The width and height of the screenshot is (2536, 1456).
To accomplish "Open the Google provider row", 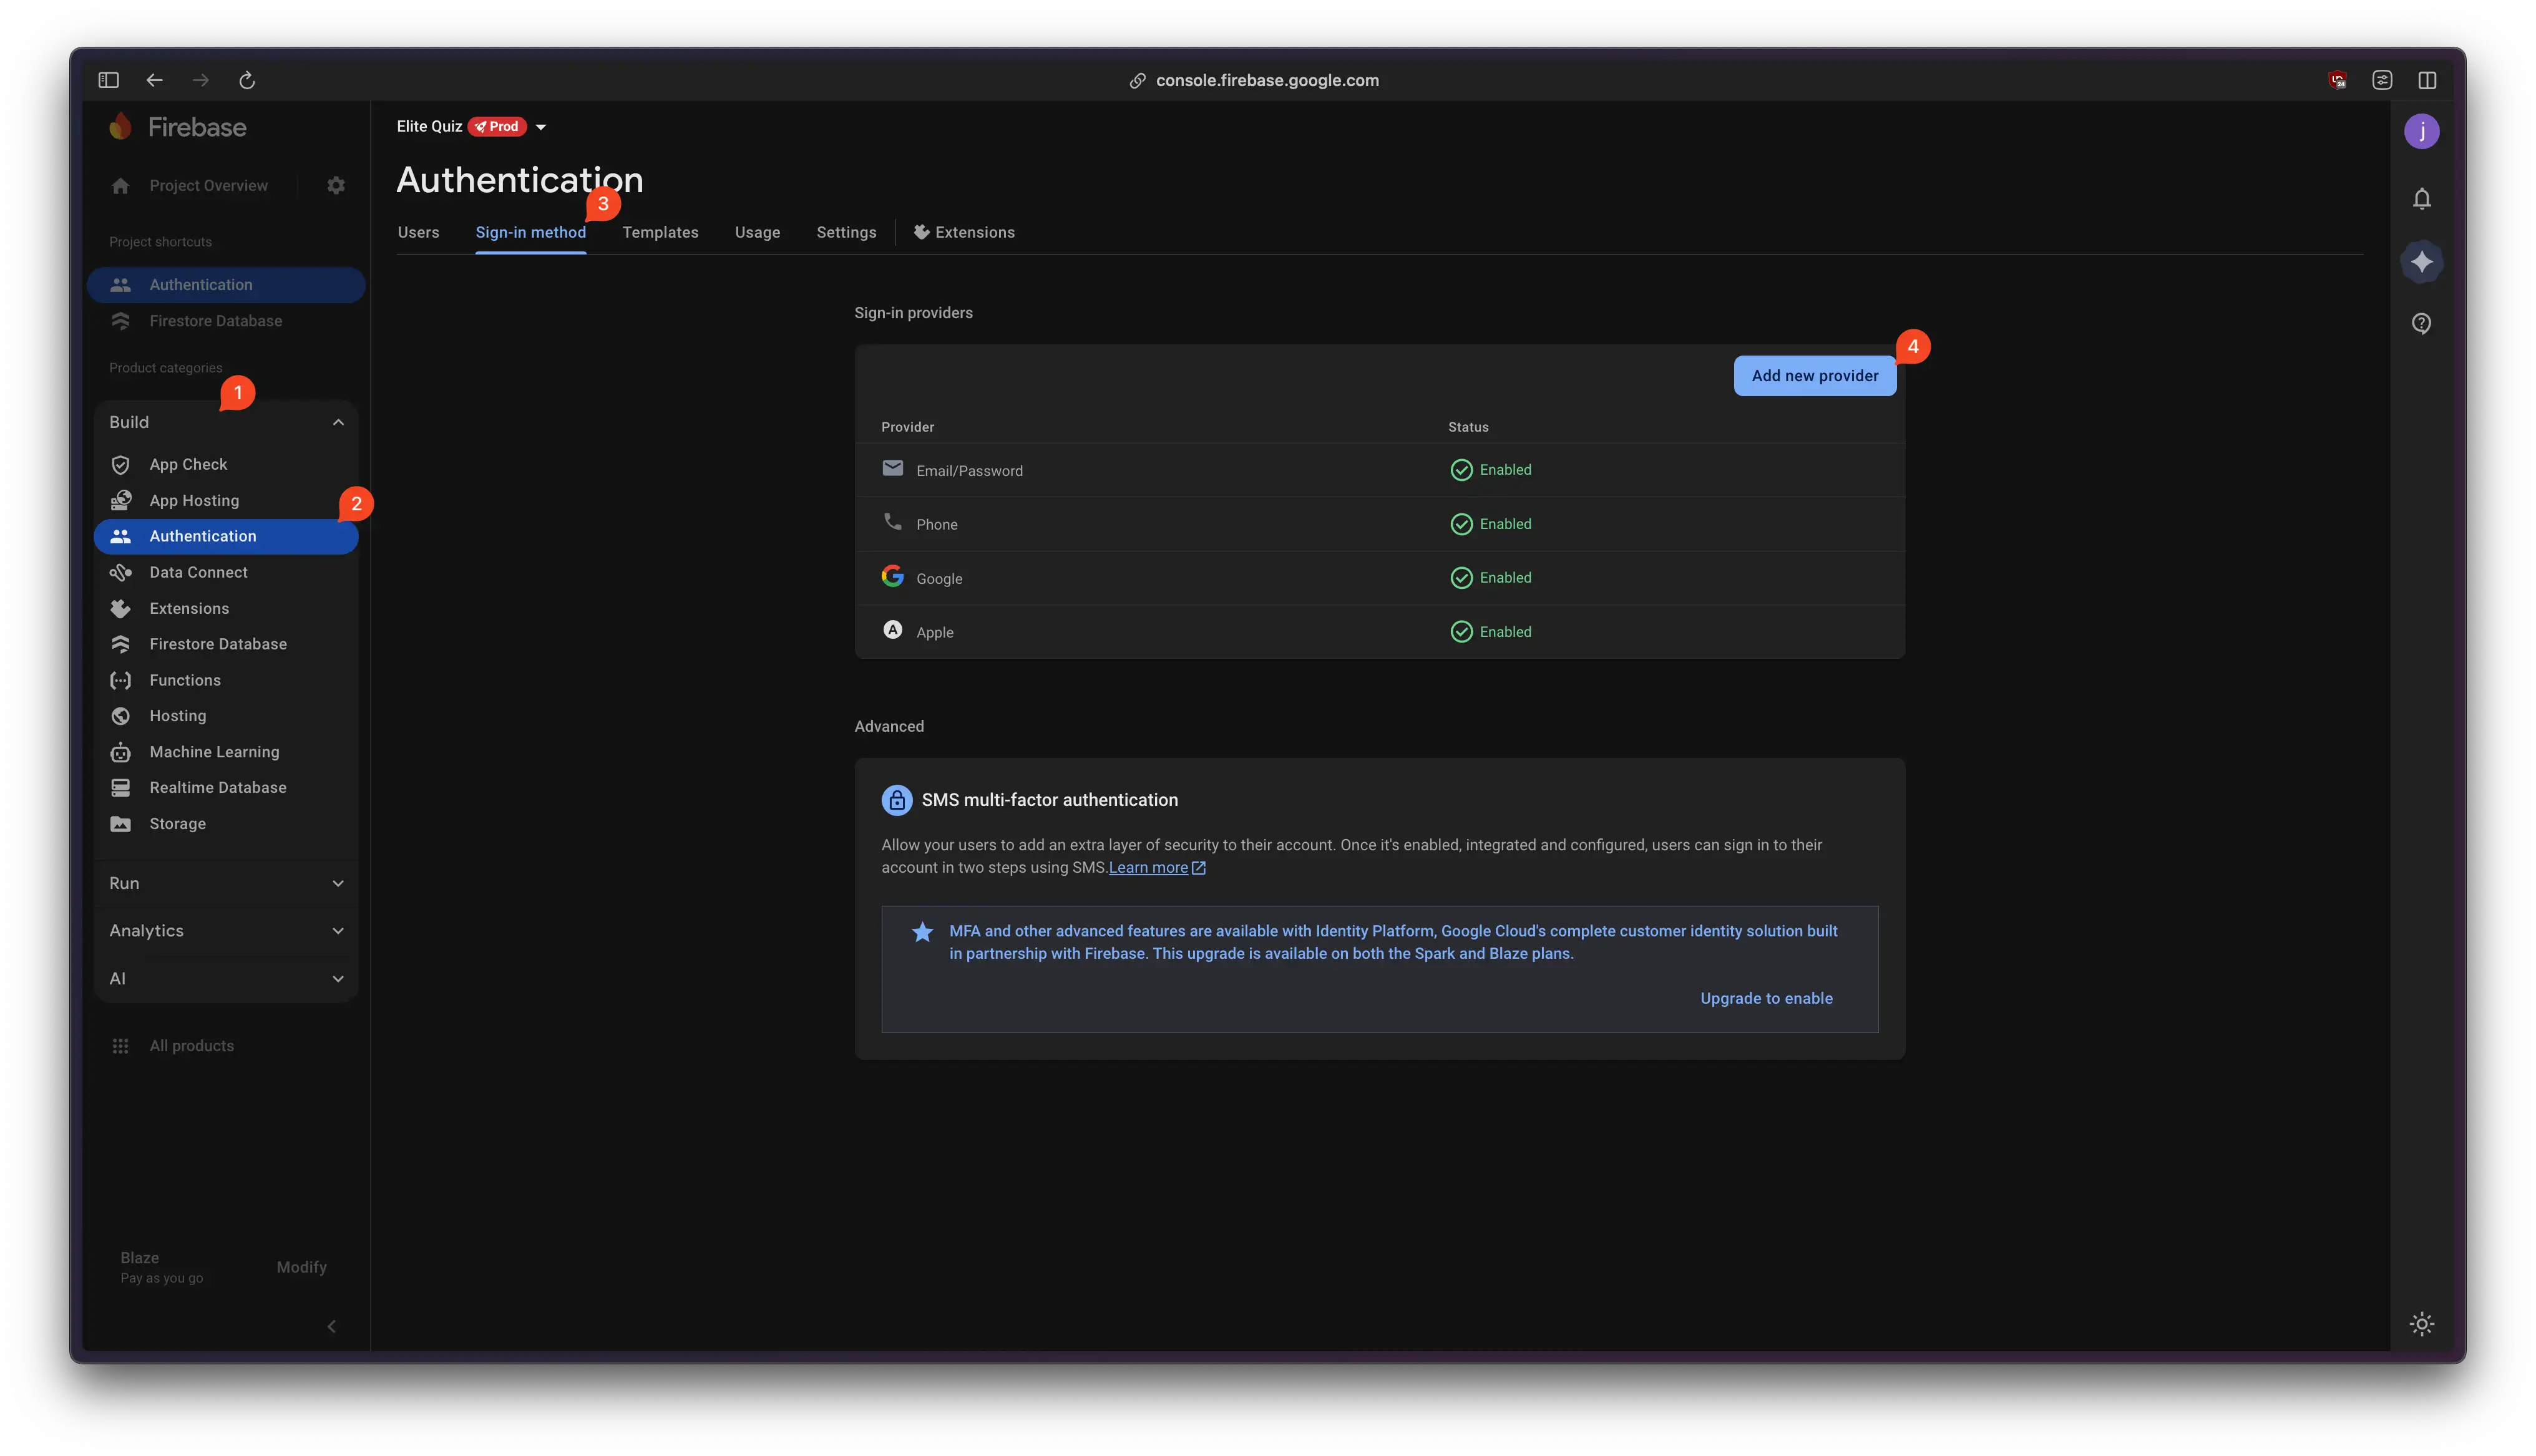I will click(x=1379, y=578).
